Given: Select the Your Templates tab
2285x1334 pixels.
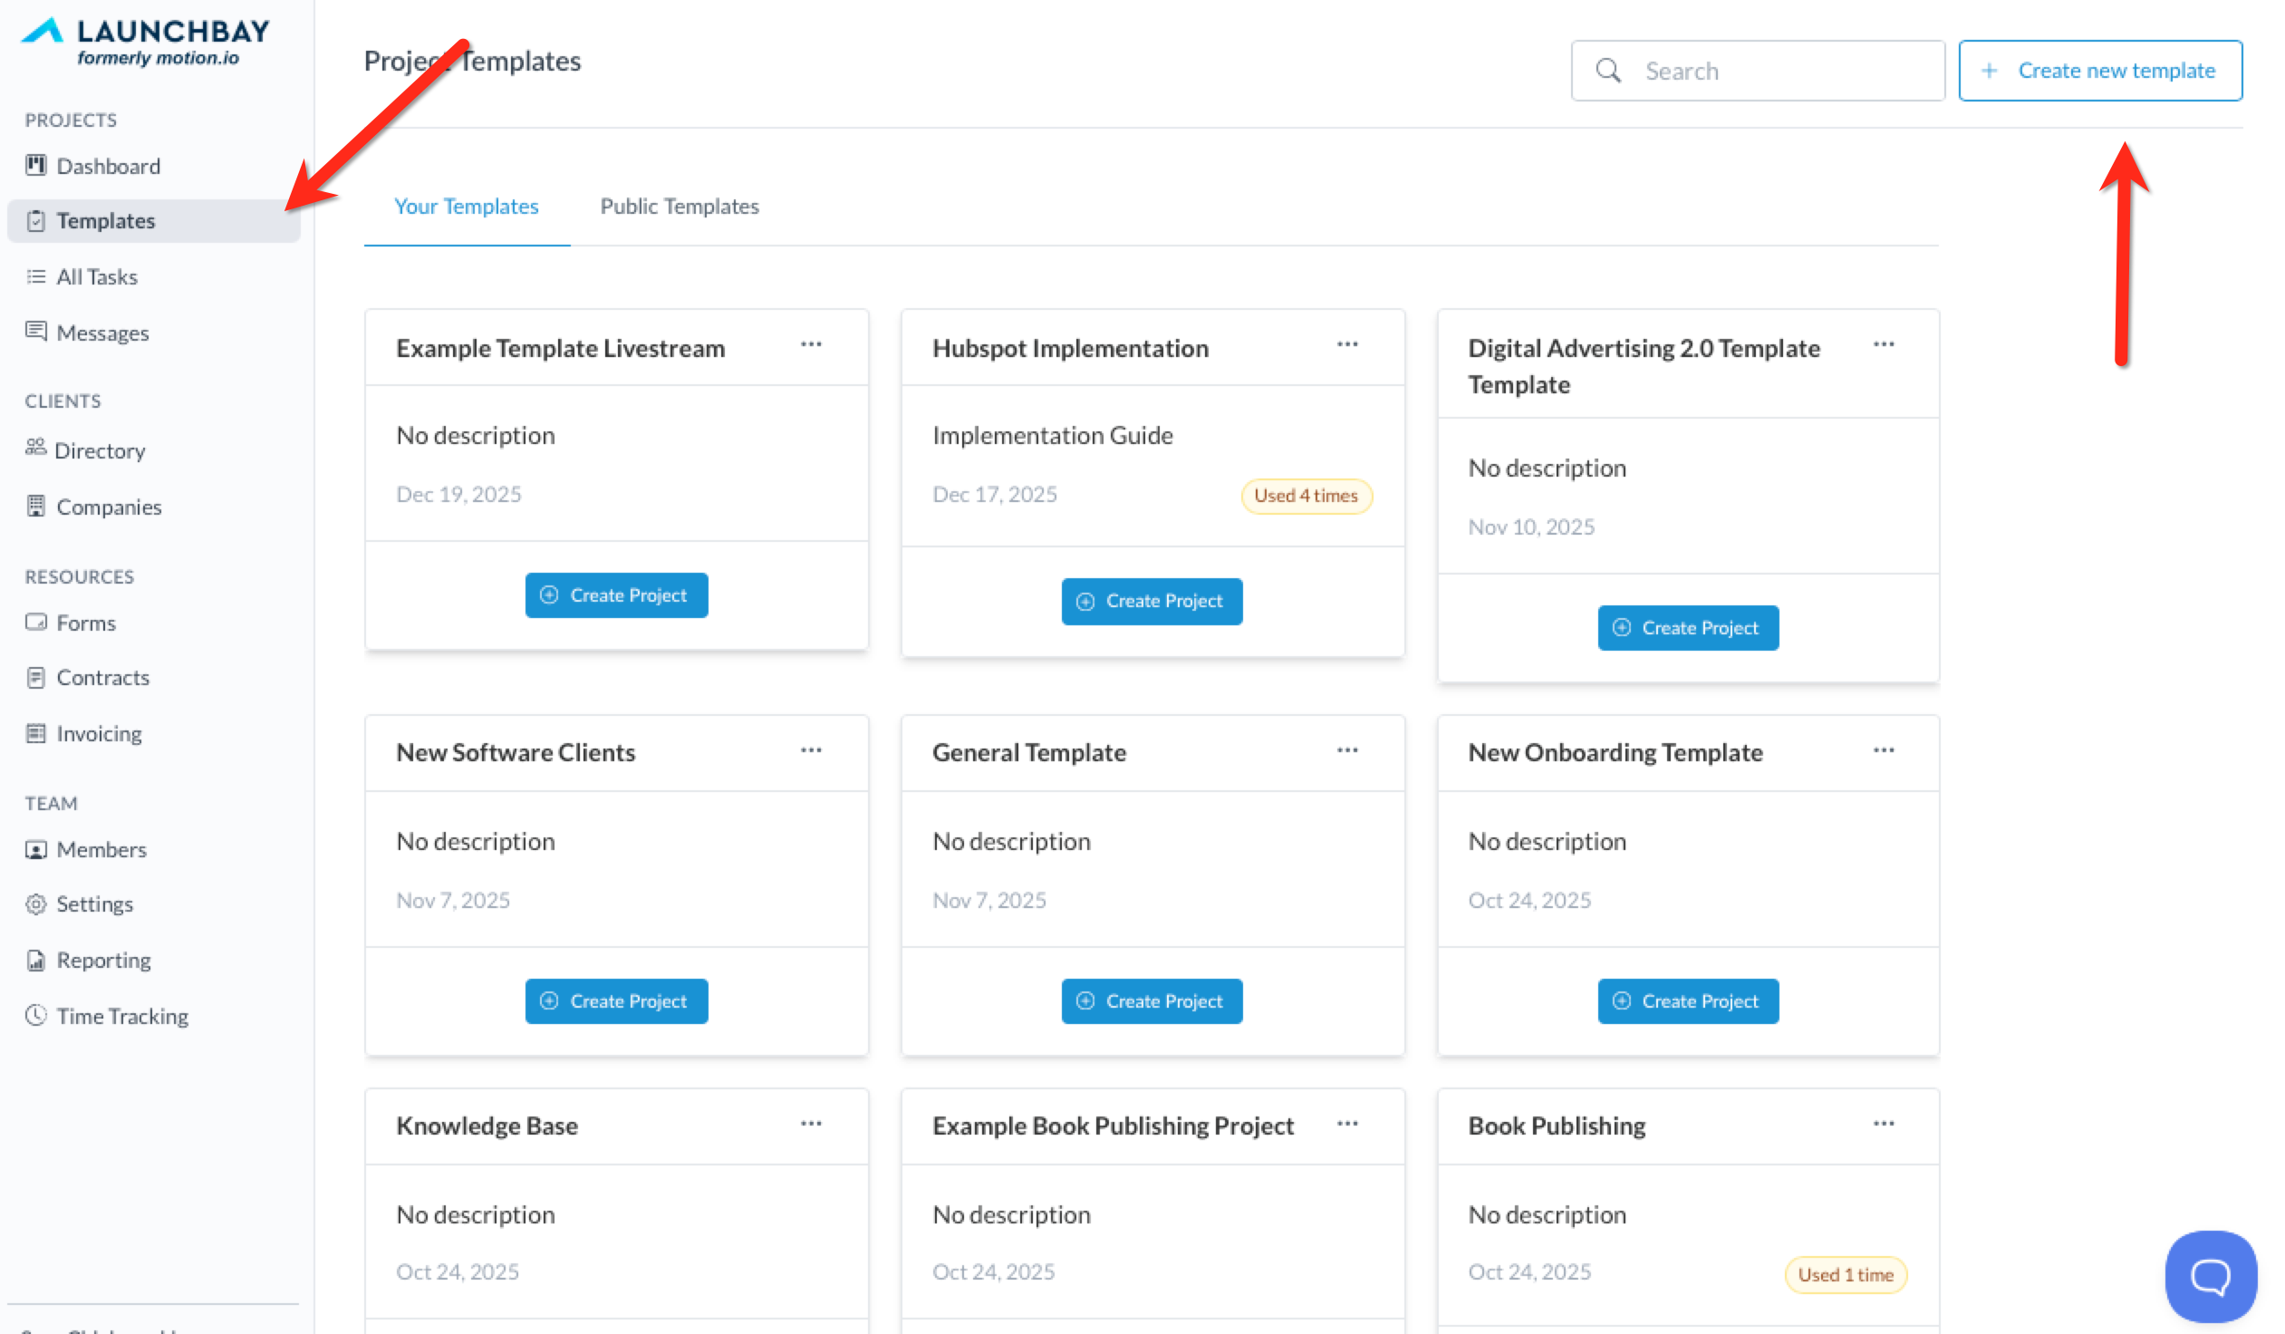Looking at the screenshot, I should coord(466,206).
